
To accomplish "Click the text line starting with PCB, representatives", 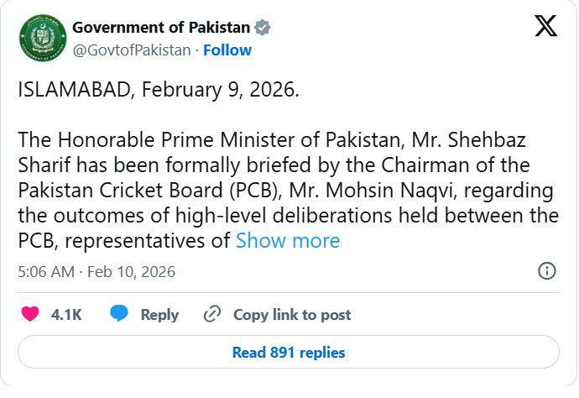I will point(125,241).
